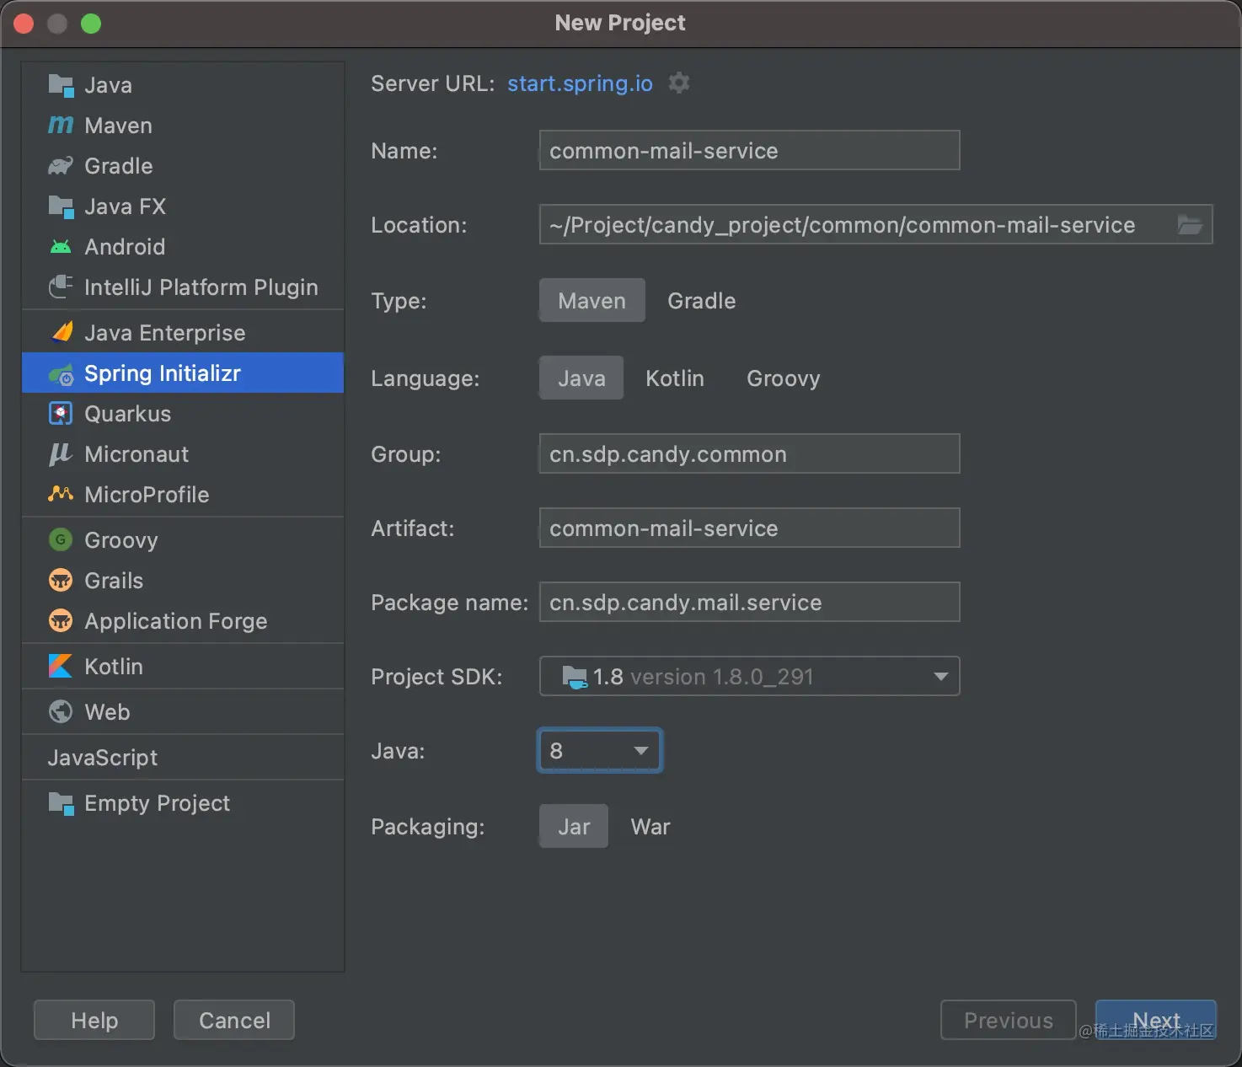Click the Application Forge icon
Screen dimensions: 1242x1067
[61, 621]
